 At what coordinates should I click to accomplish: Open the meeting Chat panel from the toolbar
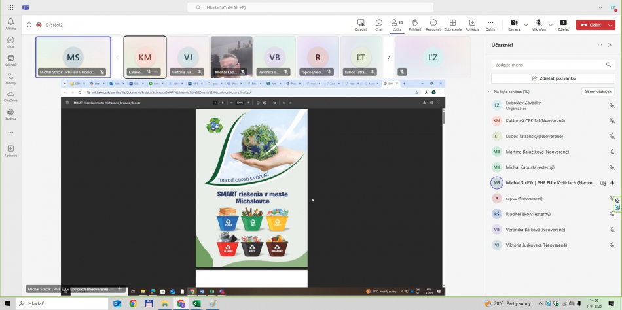378,24
